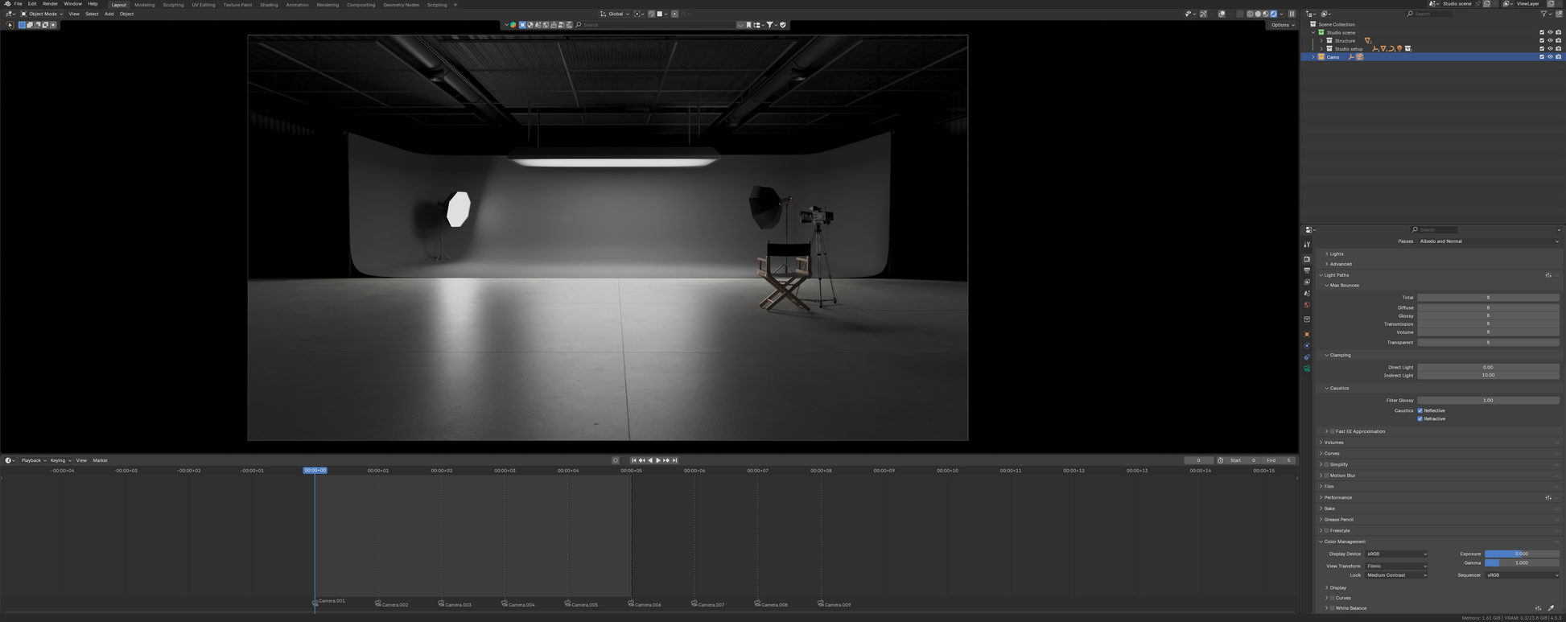Image resolution: width=1566 pixels, height=622 pixels.
Task: Open the World properties tab icon
Action: point(1307,305)
